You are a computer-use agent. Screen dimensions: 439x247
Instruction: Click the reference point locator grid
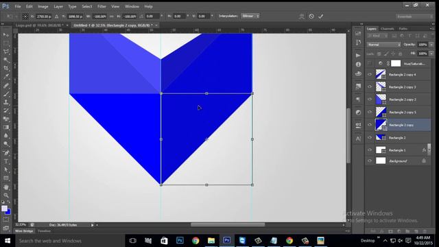tap(25, 16)
